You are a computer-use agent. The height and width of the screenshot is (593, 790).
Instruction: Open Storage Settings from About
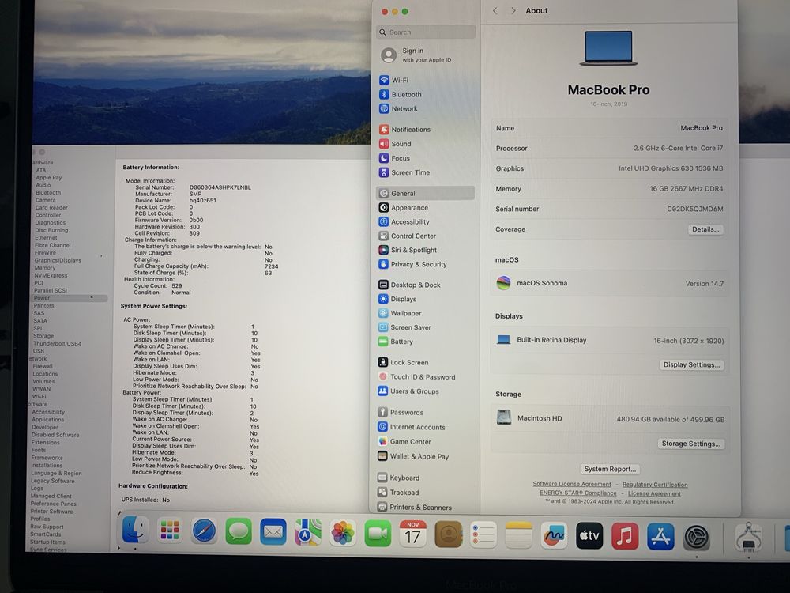tap(690, 444)
